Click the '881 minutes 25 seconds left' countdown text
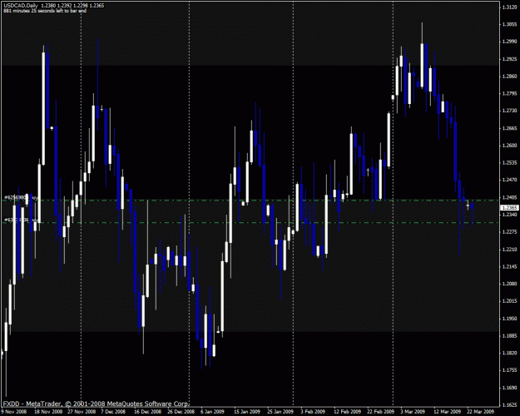Viewport: 520px width, 416px height. [45, 11]
